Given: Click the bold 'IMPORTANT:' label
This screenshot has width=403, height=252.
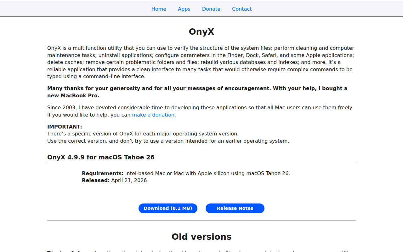Looking at the screenshot, I should [65, 127].
